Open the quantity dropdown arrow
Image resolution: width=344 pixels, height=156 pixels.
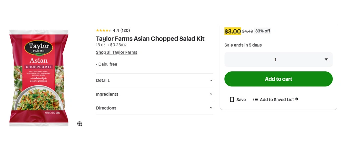tap(326, 60)
